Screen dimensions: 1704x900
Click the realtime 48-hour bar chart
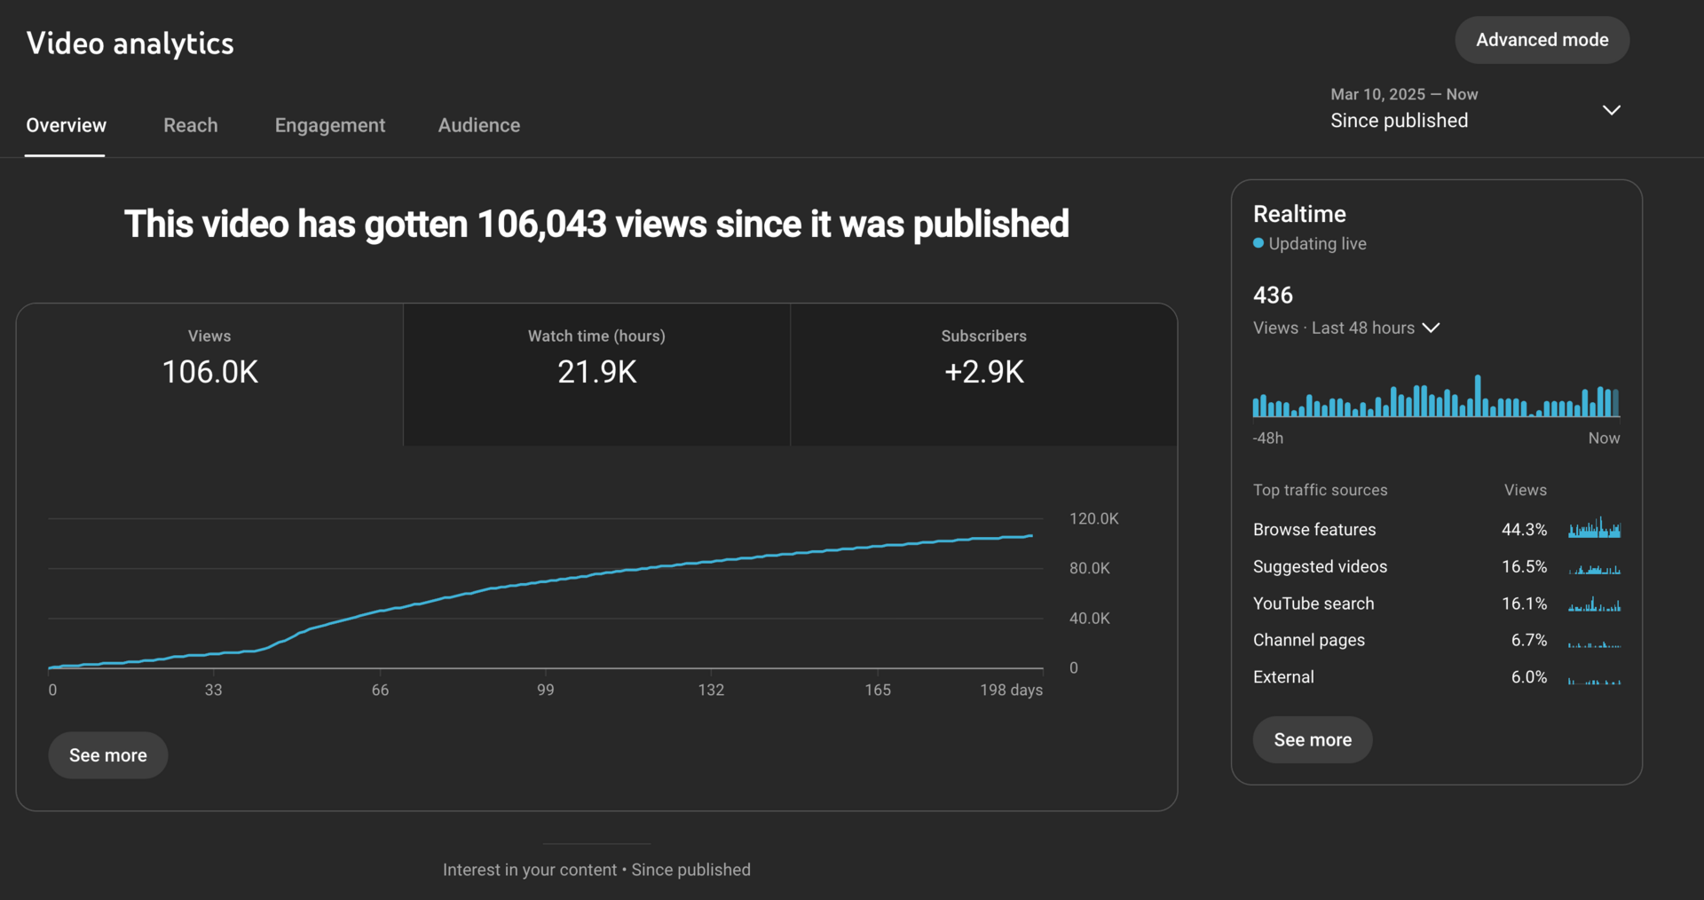1436,396
